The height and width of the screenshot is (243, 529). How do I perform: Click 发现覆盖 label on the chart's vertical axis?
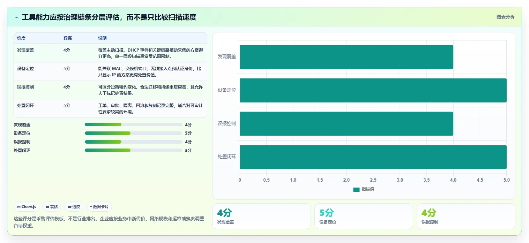227,56
